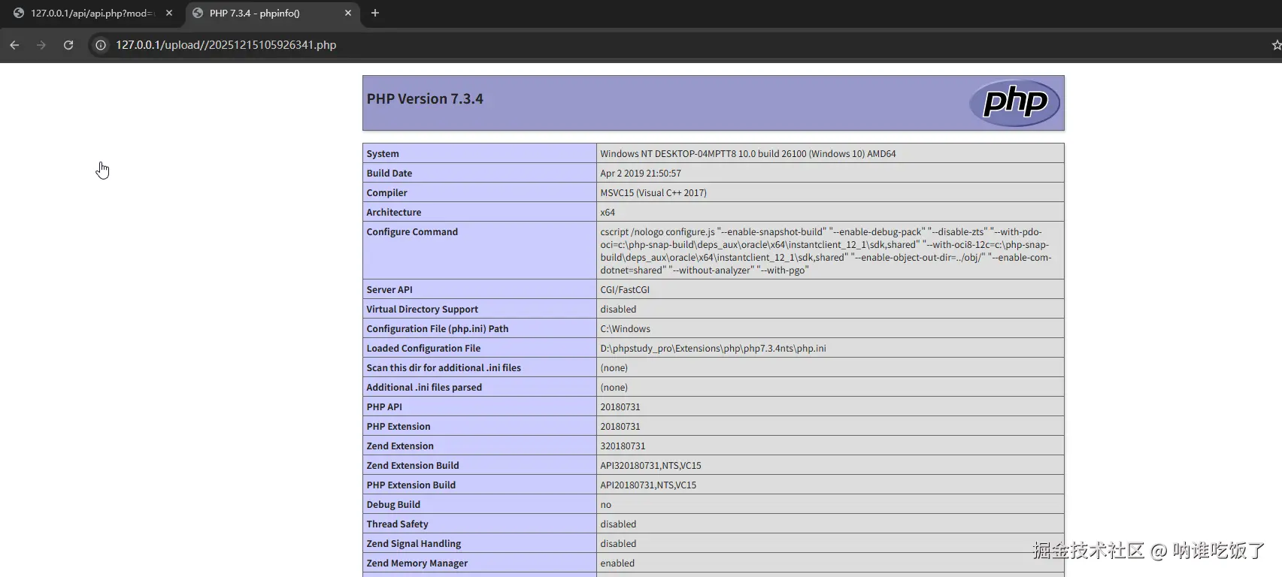Click the PHP Extension label

click(399, 426)
